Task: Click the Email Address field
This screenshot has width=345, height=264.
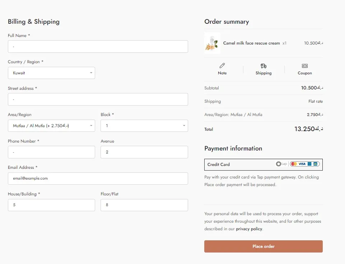Action: click(98, 179)
